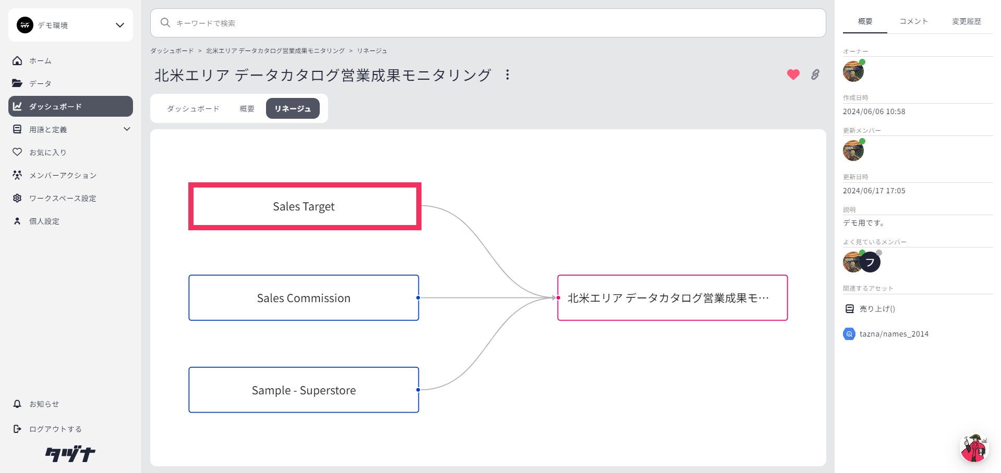This screenshot has height=473, width=1001.
Task: Click the 売り上げ() related asset link
Action: pos(877,309)
